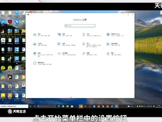This screenshot has height=122, width=162.
Task: Open the Apps category with list icon
Action: (x=67, y=44)
